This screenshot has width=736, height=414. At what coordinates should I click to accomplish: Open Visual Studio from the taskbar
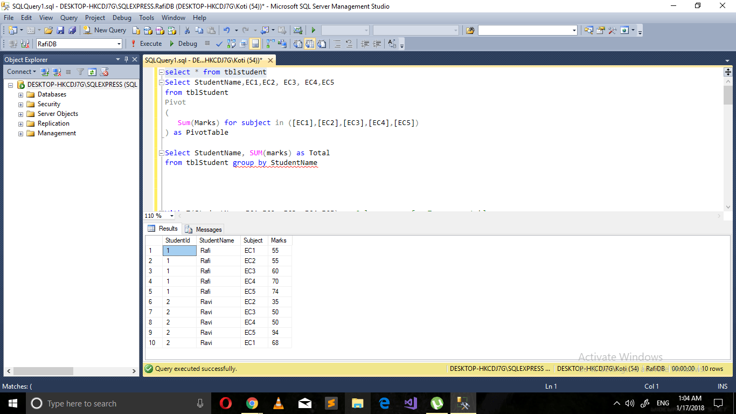point(411,403)
